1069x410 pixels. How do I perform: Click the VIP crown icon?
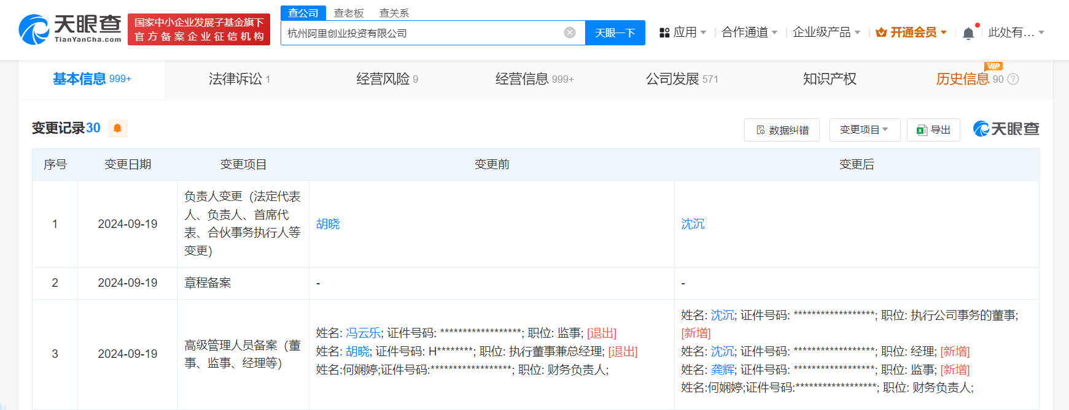pyautogui.click(x=881, y=32)
